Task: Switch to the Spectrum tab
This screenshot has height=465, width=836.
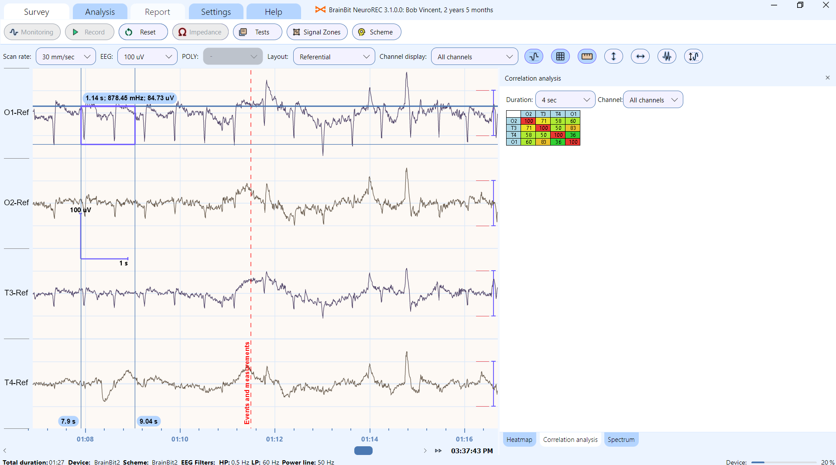Action: click(x=620, y=439)
